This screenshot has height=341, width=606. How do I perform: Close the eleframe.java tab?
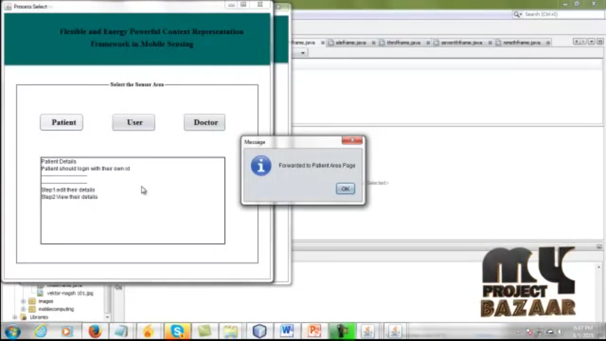coord(373,43)
